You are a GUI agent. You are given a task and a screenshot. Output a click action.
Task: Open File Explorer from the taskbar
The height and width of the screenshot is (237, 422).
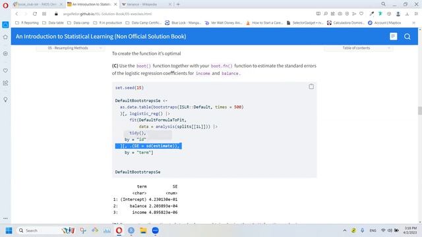143,230
